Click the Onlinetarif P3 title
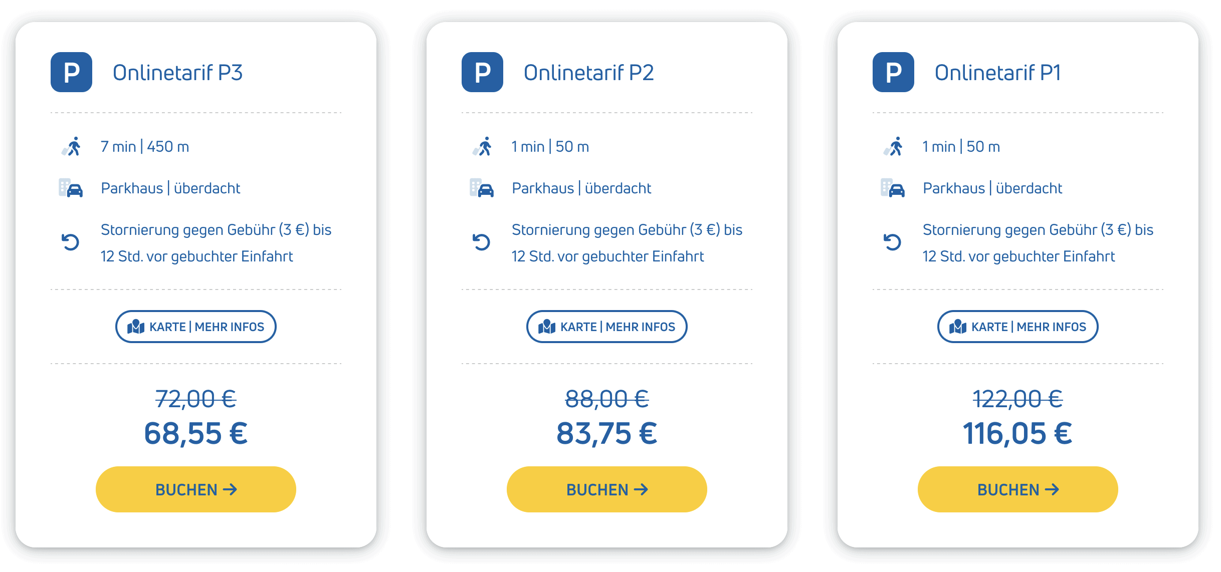The width and height of the screenshot is (1221, 572). coord(177,73)
